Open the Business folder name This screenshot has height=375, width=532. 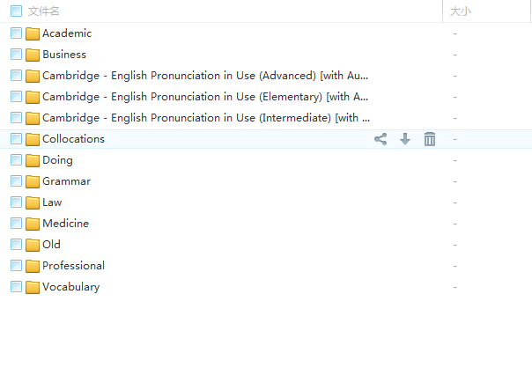64,55
